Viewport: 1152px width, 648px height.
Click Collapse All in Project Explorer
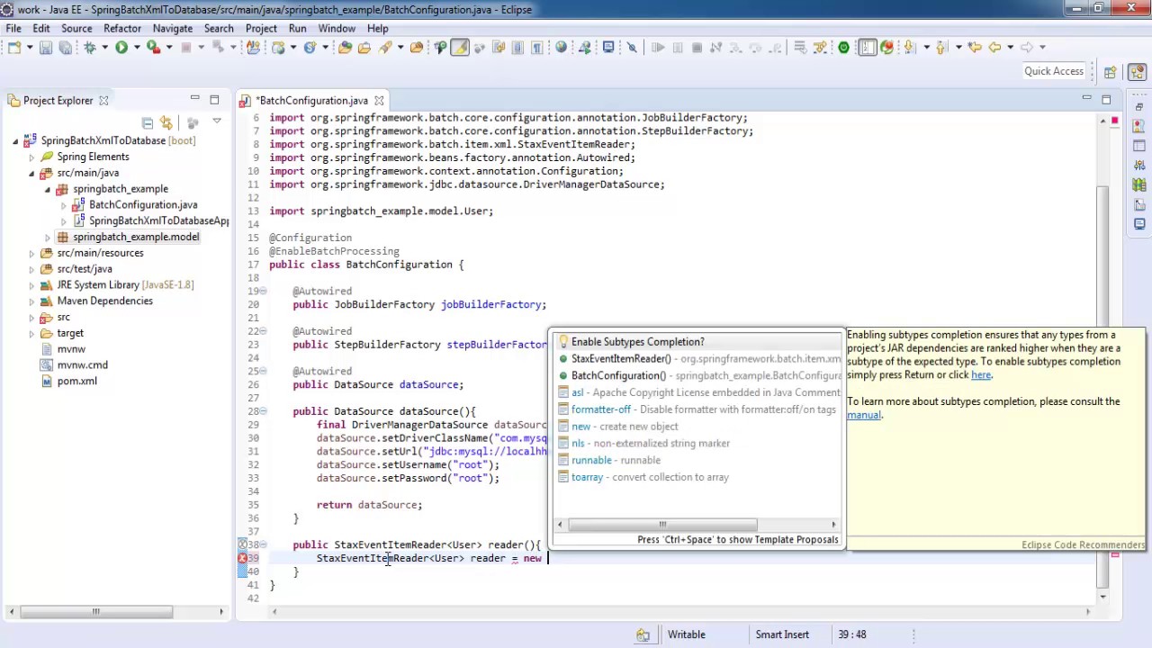tap(148, 122)
